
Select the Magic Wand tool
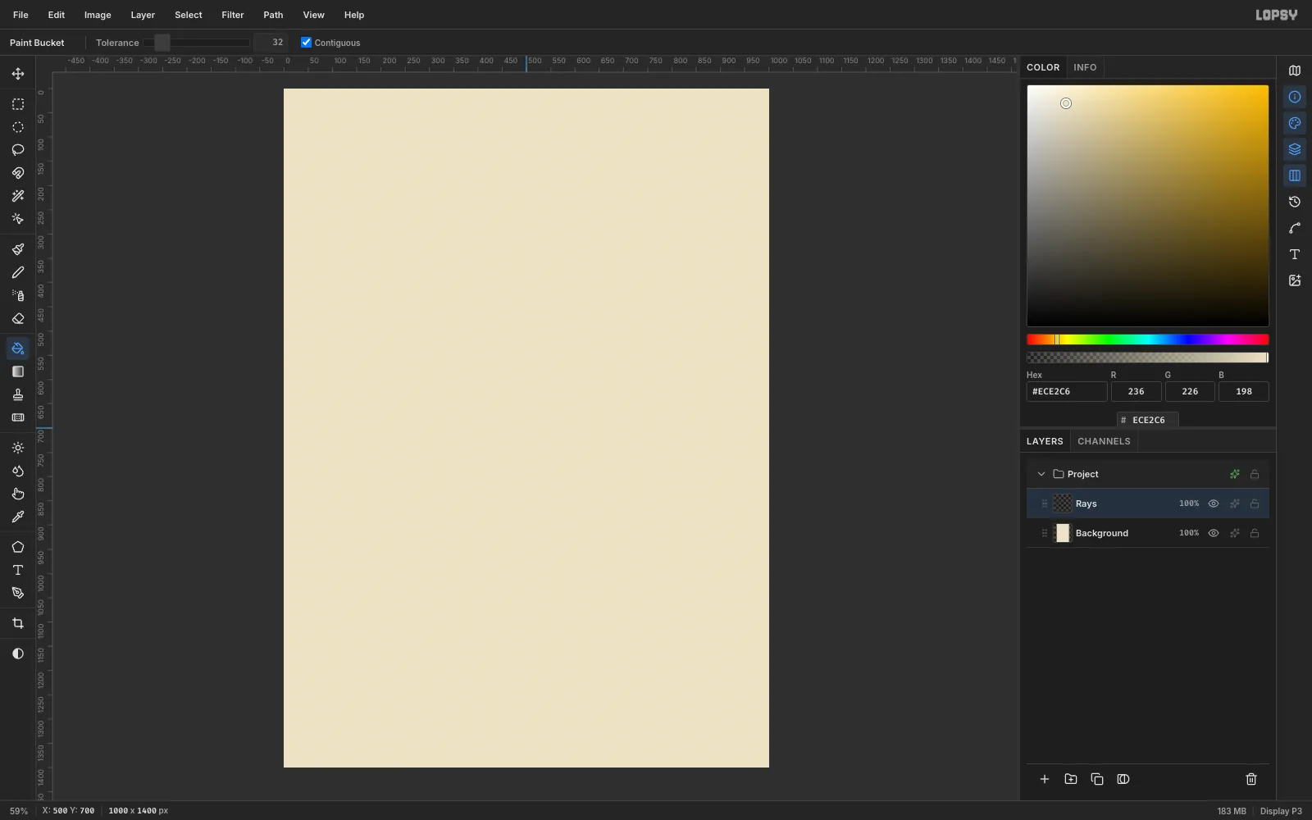(18, 196)
